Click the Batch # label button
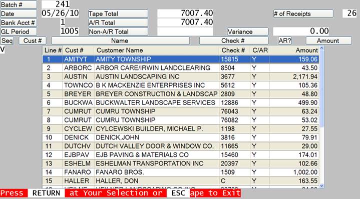360x199 pixels. [x=19, y=4]
